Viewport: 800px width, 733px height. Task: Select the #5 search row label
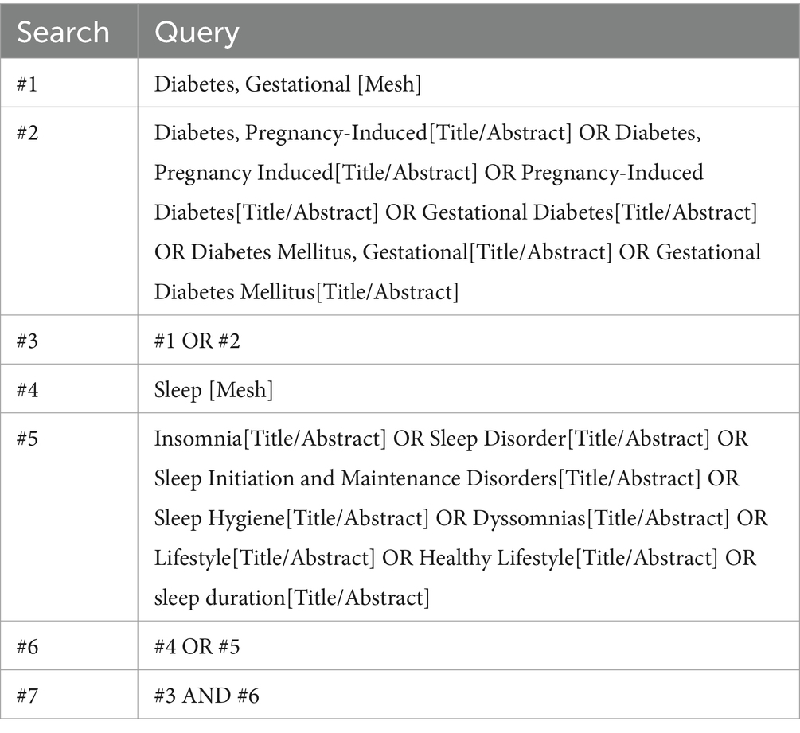click(28, 439)
